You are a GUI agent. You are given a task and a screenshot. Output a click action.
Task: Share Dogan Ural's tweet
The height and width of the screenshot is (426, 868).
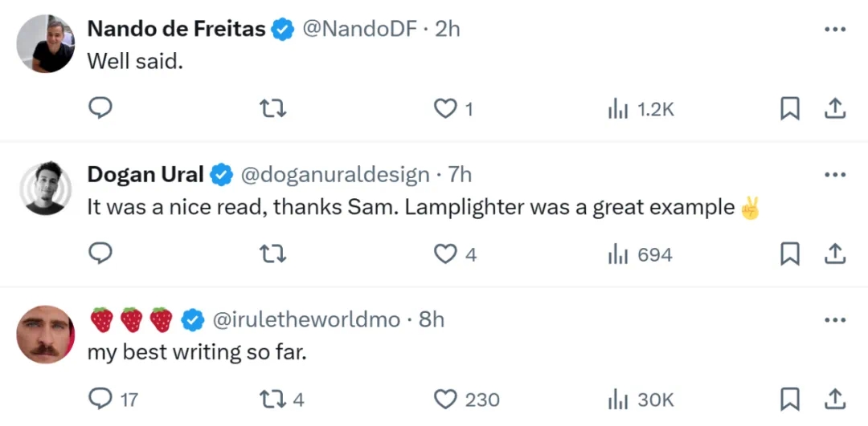(x=835, y=254)
